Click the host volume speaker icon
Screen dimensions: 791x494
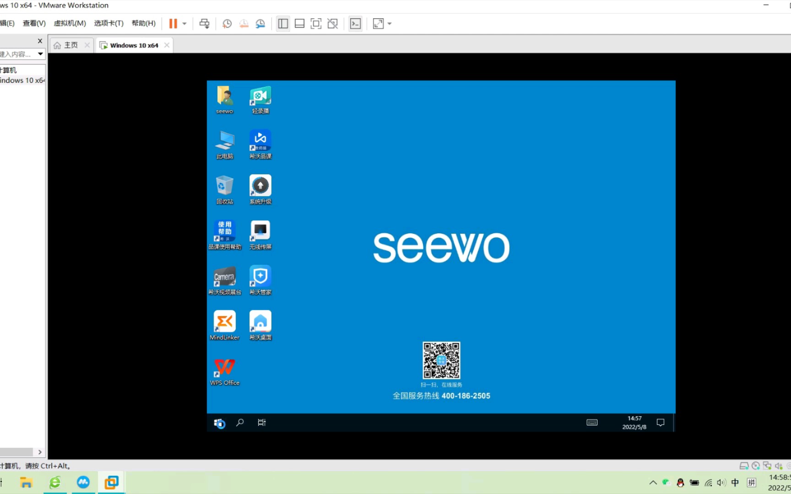tap(721, 483)
